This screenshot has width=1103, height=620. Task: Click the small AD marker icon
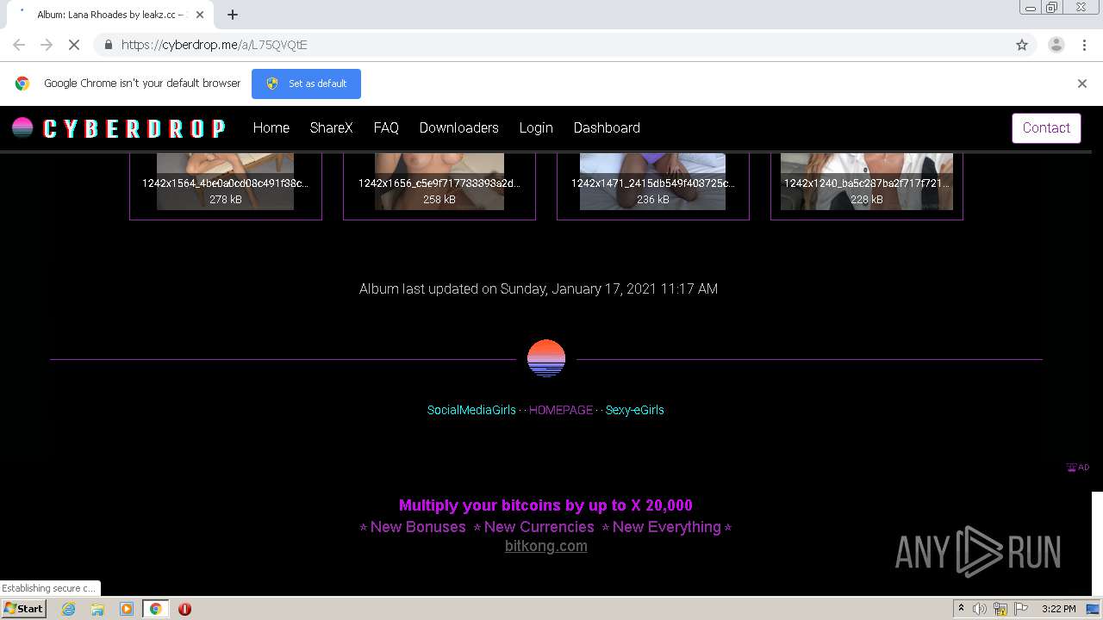pos(1078,468)
